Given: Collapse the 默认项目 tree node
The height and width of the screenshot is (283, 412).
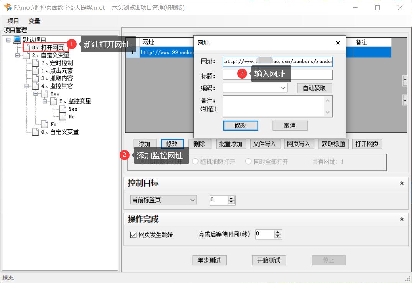Looking at the screenshot, I should tap(8, 39).
